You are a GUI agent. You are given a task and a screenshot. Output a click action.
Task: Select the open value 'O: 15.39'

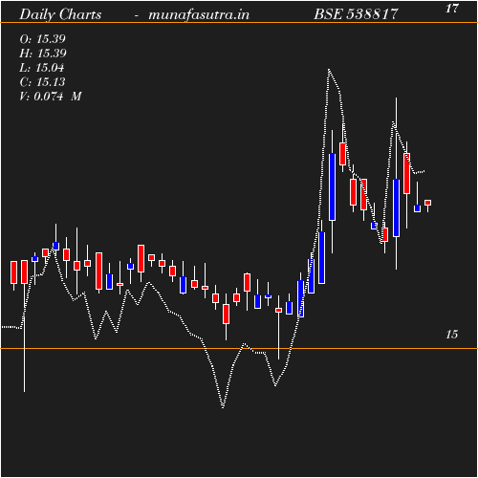(42, 39)
